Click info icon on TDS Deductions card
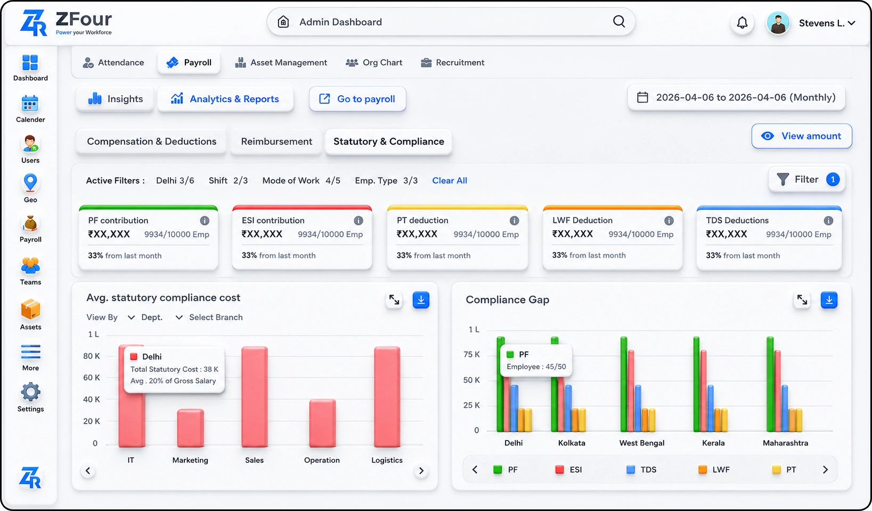This screenshot has width=872, height=511. 828,221
